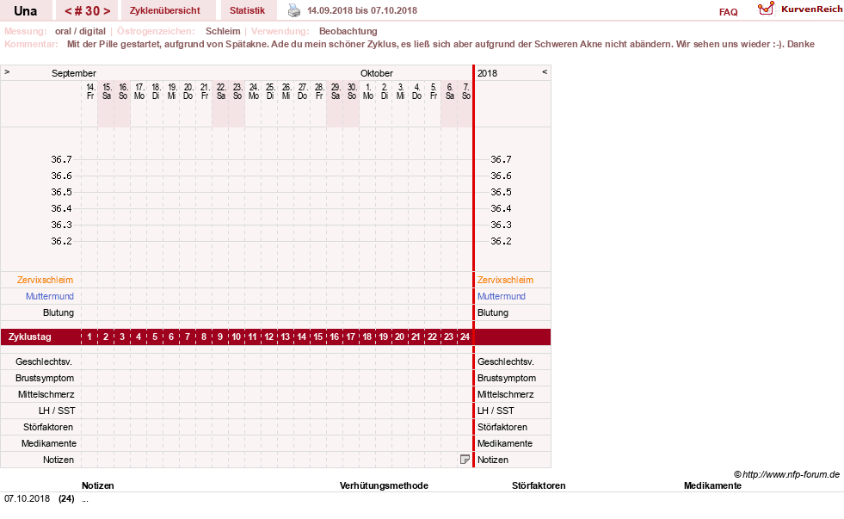Expand chart with the > arrow near September
Viewport: 844px width, 519px height.
(7, 71)
